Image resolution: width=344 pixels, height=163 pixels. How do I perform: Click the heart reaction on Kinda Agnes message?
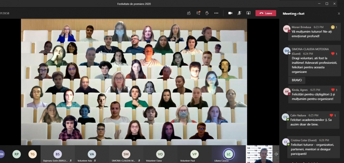pos(333,90)
